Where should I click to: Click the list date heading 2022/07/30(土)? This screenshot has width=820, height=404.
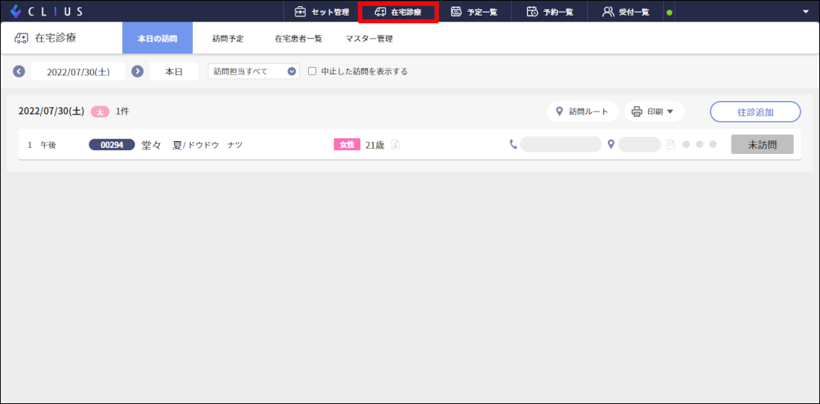click(x=51, y=112)
